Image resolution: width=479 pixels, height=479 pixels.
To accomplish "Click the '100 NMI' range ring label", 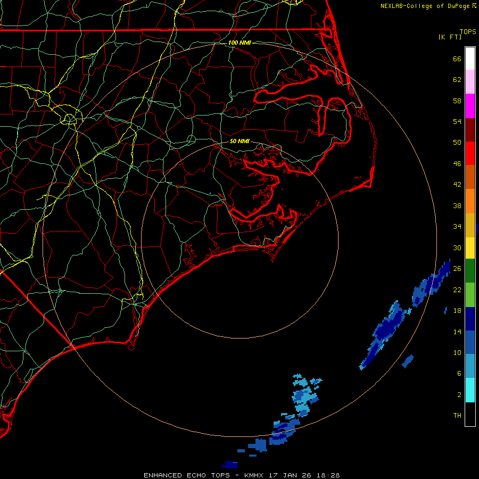I will pos(240,43).
